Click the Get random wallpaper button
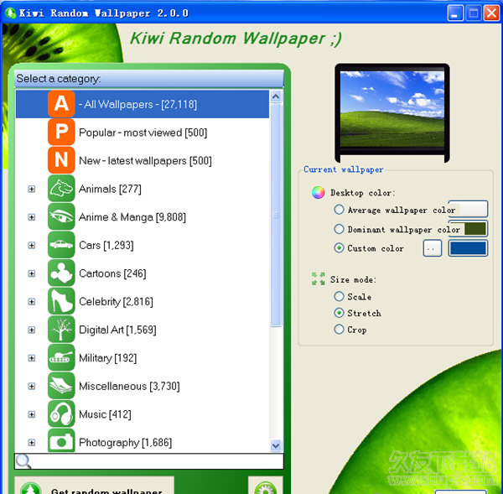 pyautogui.click(x=94, y=486)
